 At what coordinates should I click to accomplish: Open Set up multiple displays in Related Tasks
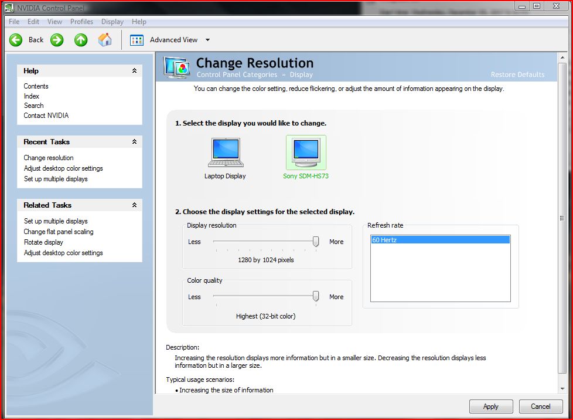[x=56, y=221]
